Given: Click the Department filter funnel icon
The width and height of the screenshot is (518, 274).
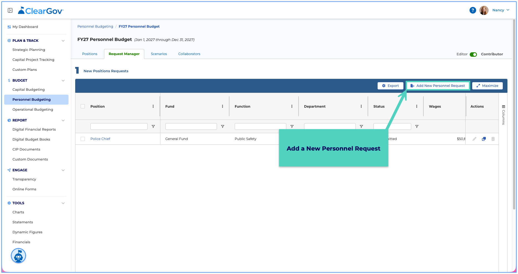Looking at the screenshot, I should (x=361, y=126).
